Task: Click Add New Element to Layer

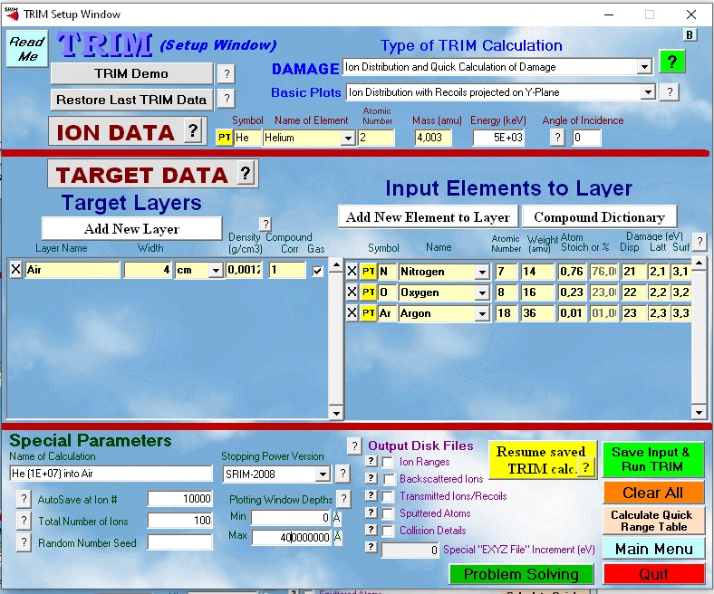Action: pyautogui.click(x=428, y=216)
